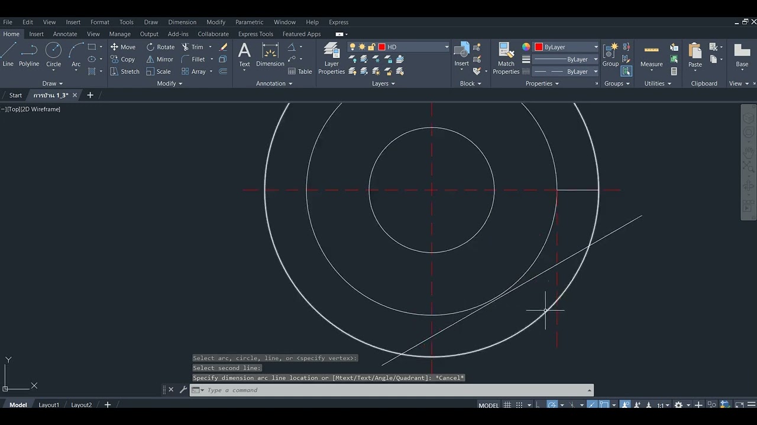Screen dimensions: 757x425
Task: Click the Erase tool icon
Action: pos(224,47)
